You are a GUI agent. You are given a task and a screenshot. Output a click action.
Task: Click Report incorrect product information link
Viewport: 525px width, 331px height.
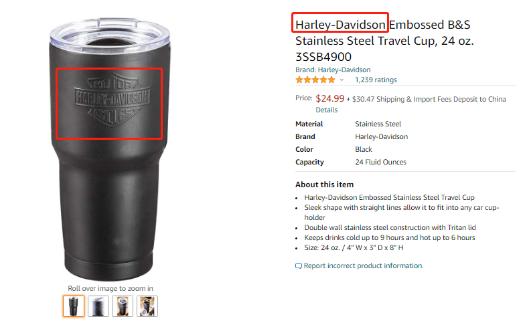pos(364,265)
